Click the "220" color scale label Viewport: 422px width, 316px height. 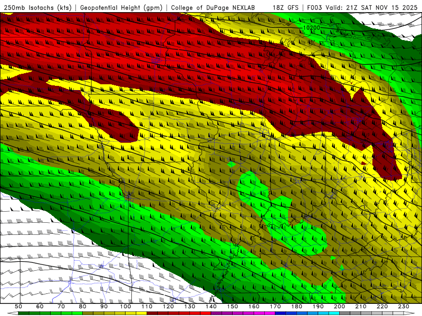(382, 307)
